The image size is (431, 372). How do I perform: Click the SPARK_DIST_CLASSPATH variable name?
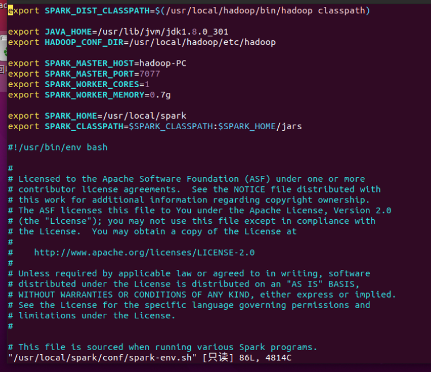(x=97, y=11)
